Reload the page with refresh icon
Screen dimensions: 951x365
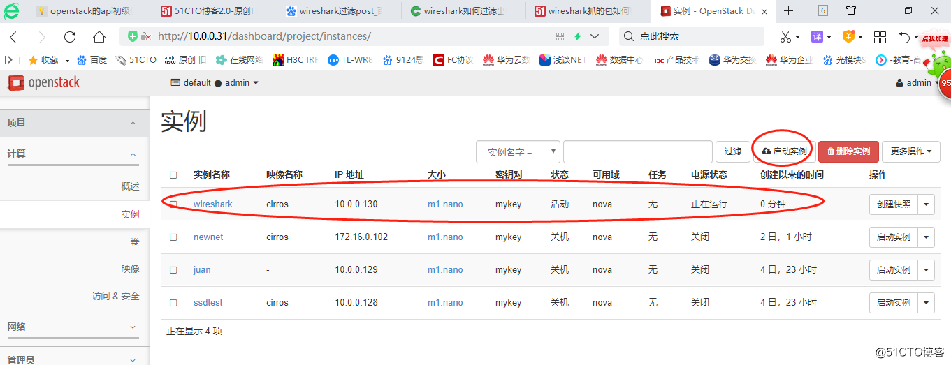pos(70,37)
